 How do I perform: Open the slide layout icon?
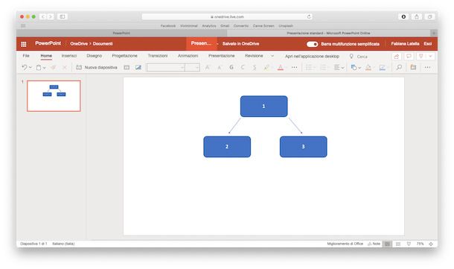127,67
